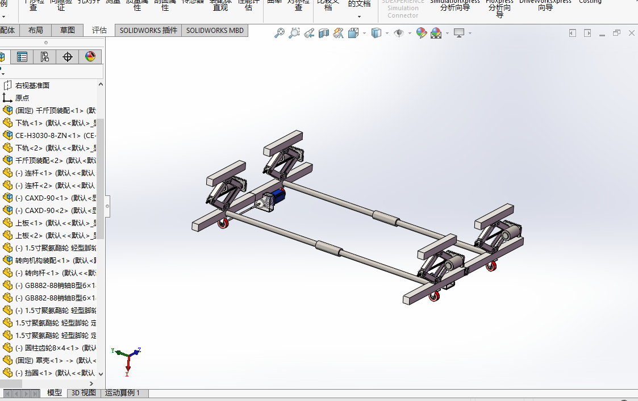The height and width of the screenshot is (401, 638).
Task: Click the 3DEXPERIENCE Simulation Connector button
Action: coord(402,9)
